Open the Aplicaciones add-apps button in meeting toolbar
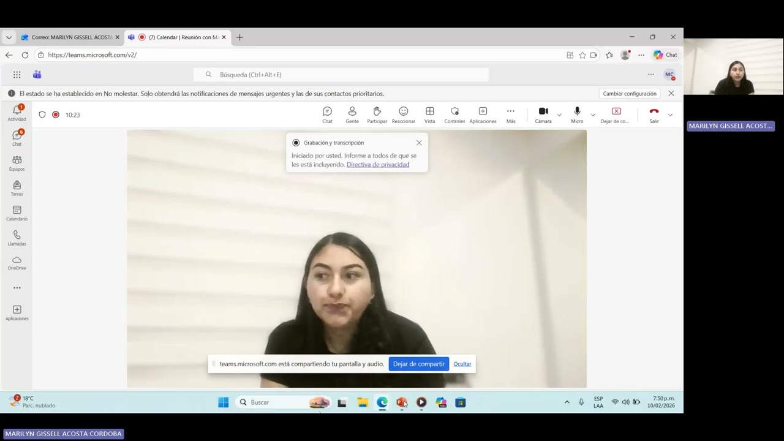The image size is (784, 441). point(483,115)
